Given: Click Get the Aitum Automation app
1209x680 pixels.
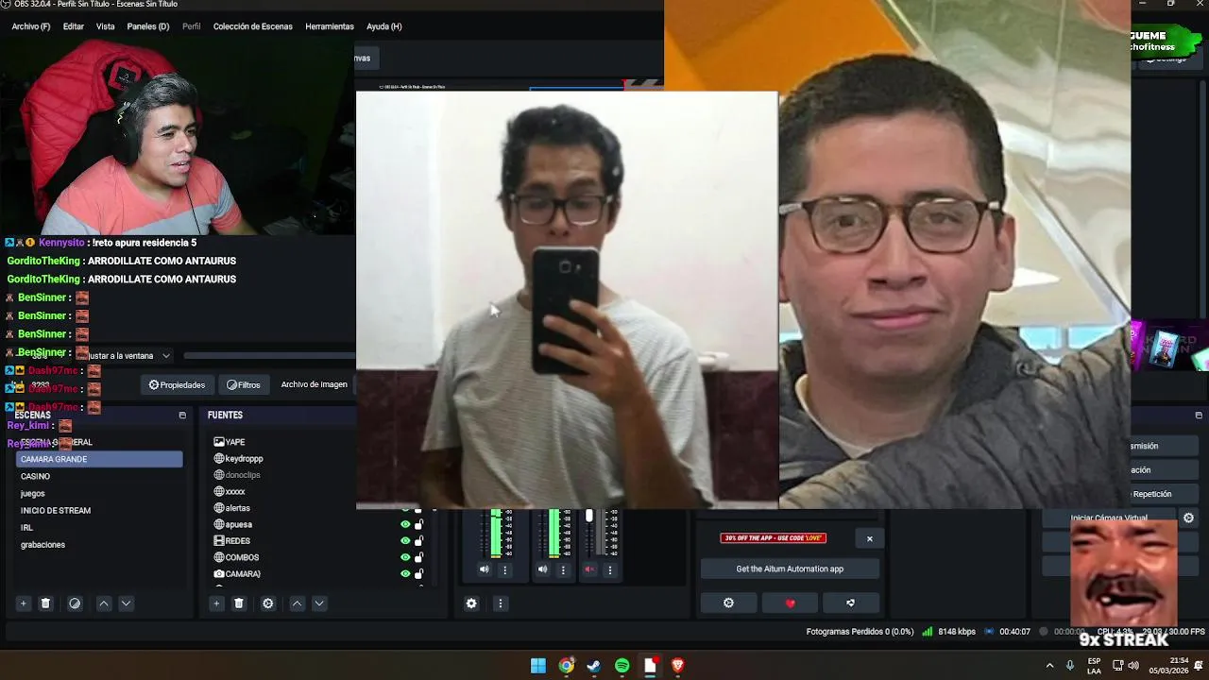Looking at the screenshot, I should pos(790,569).
